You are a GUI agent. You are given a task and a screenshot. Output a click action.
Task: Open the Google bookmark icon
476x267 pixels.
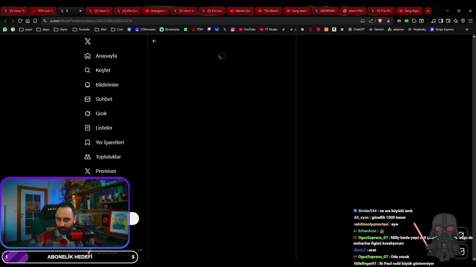point(13,29)
